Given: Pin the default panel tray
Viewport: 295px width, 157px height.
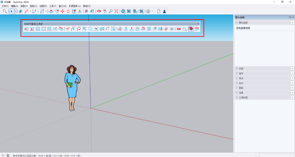Looking at the screenshot, I should [290, 17].
